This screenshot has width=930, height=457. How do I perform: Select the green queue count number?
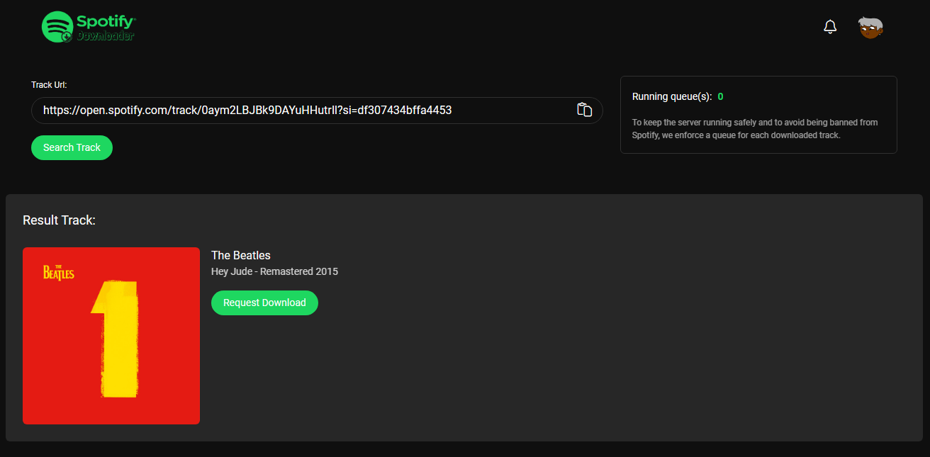[x=720, y=96]
